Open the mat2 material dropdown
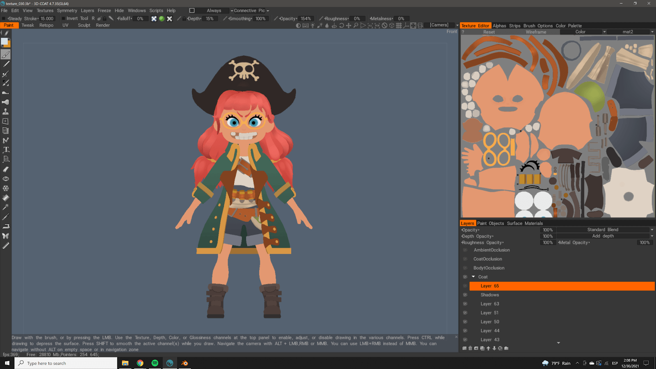This screenshot has height=369, width=656. (631, 32)
